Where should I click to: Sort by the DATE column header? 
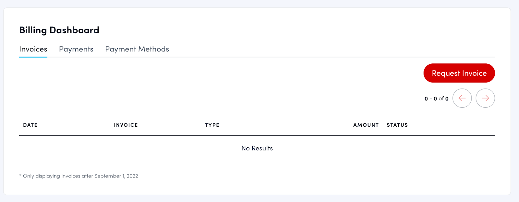[x=30, y=125]
